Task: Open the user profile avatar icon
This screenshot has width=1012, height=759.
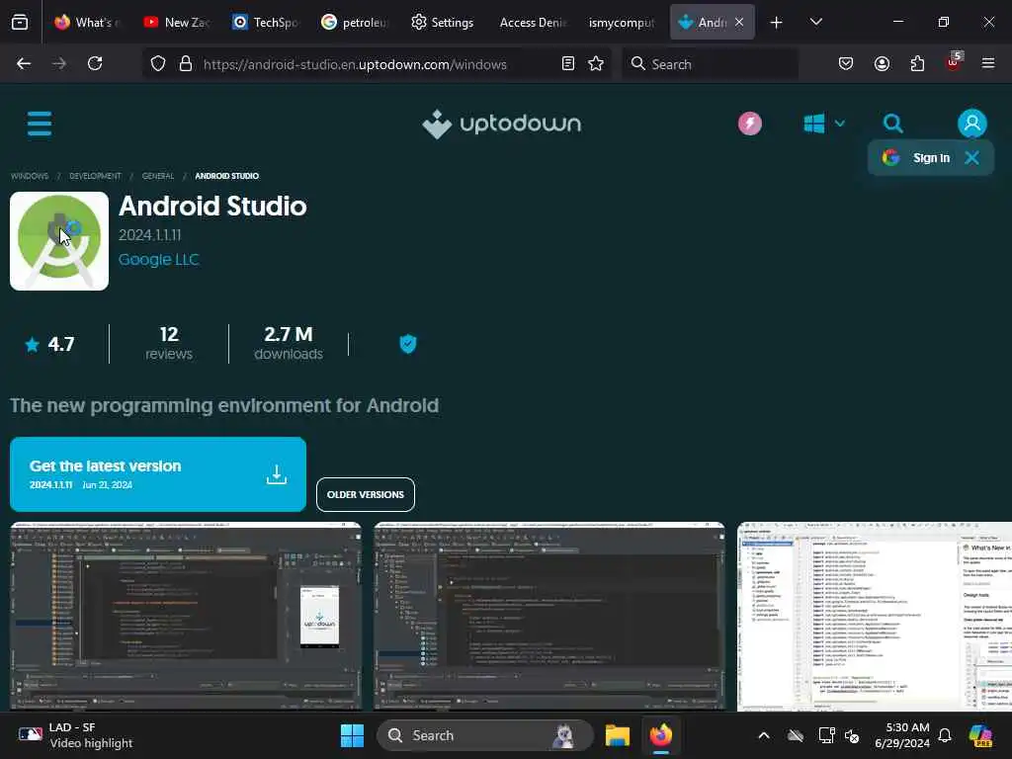Action: [x=972, y=124]
